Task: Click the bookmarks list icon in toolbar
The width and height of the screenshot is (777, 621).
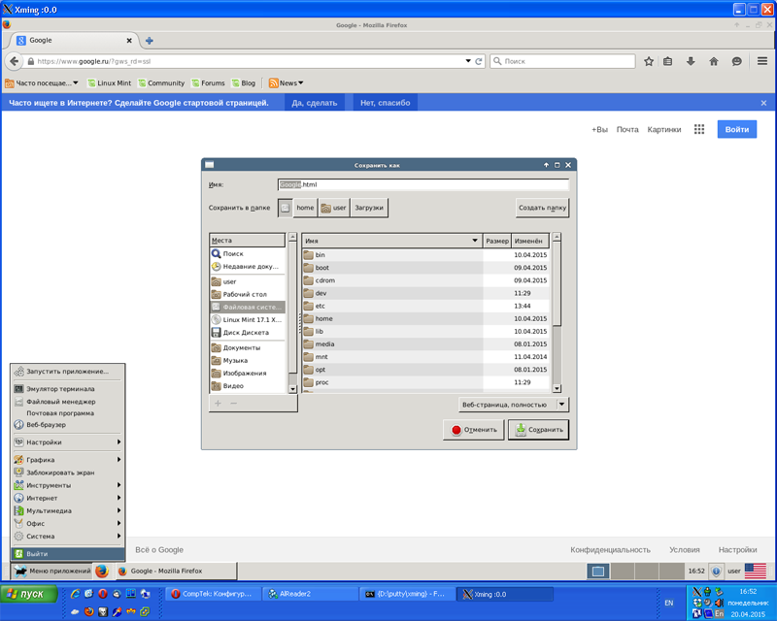Action: coord(667,61)
